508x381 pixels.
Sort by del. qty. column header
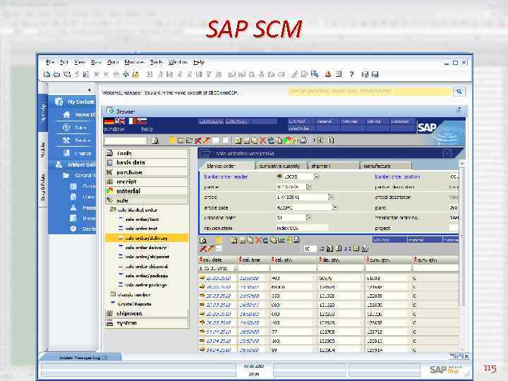click(294, 260)
